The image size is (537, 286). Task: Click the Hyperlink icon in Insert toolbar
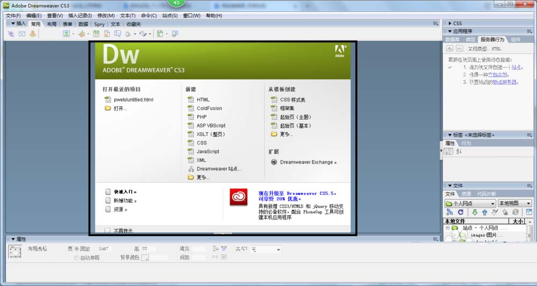(11, 34)
